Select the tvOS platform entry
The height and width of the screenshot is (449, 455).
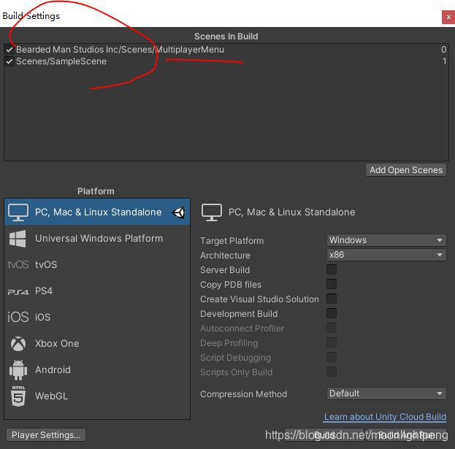pos(97,264)
